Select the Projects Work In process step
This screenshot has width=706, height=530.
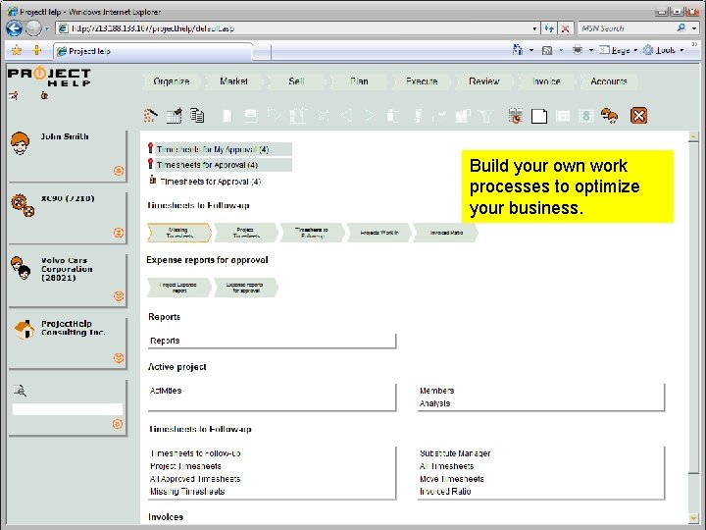pyautogui.click(x=378, y=233)
